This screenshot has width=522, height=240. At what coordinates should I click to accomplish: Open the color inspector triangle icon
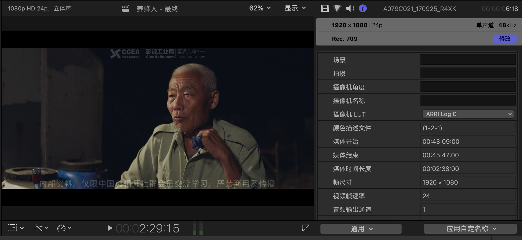click(337, 9)
